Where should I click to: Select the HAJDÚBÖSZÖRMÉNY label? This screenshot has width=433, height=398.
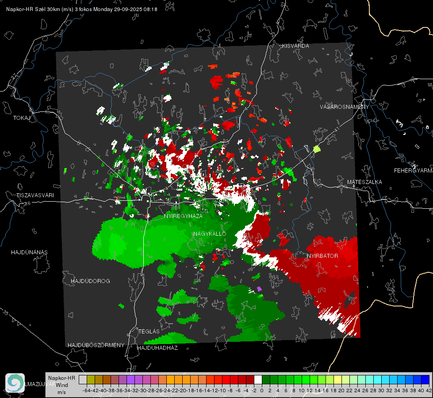coord(96,345)
